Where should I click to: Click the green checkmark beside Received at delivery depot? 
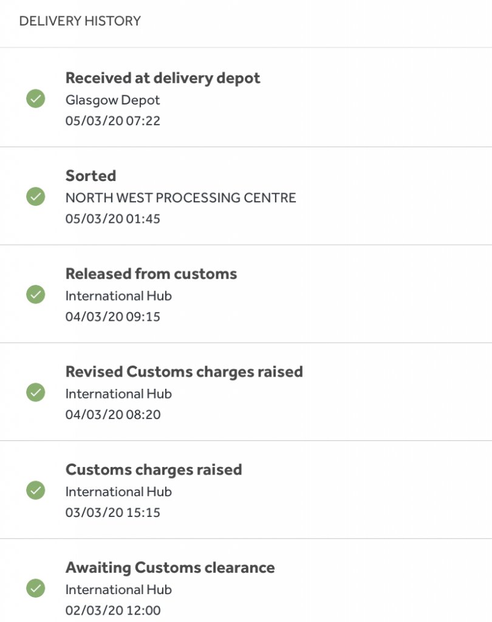(36, 99)
